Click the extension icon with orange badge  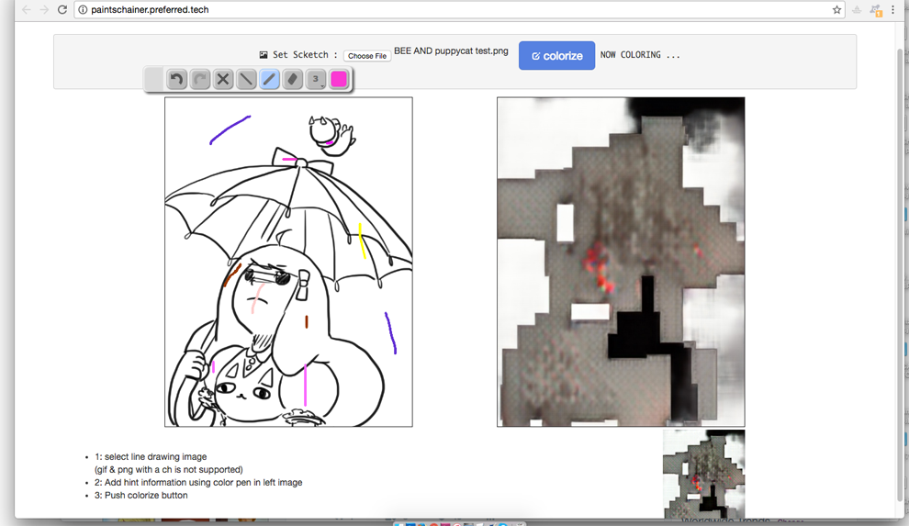pos(875,10)
